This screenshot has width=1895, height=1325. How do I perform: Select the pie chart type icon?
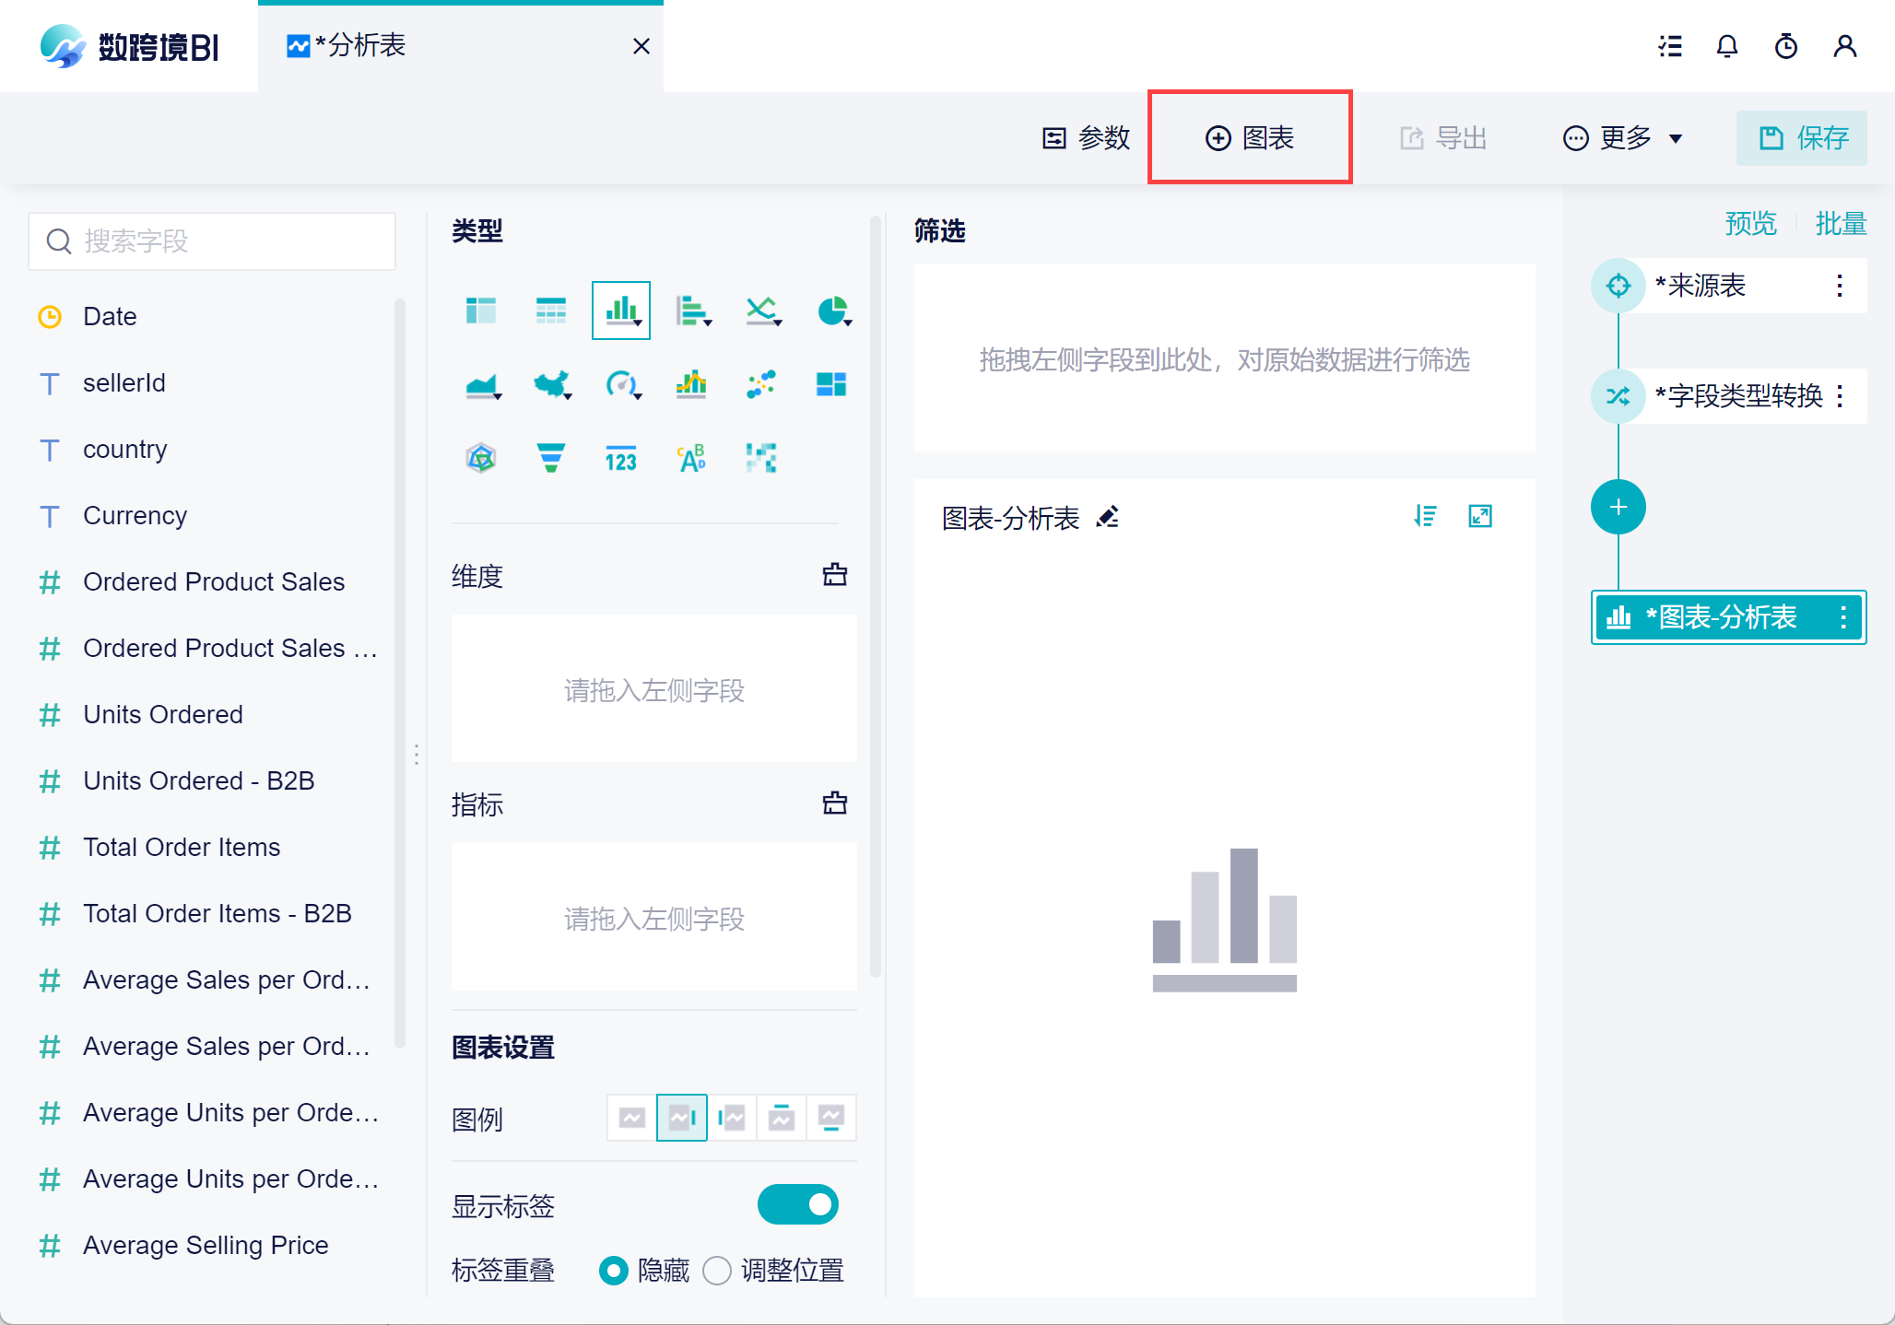click(832, 311)
